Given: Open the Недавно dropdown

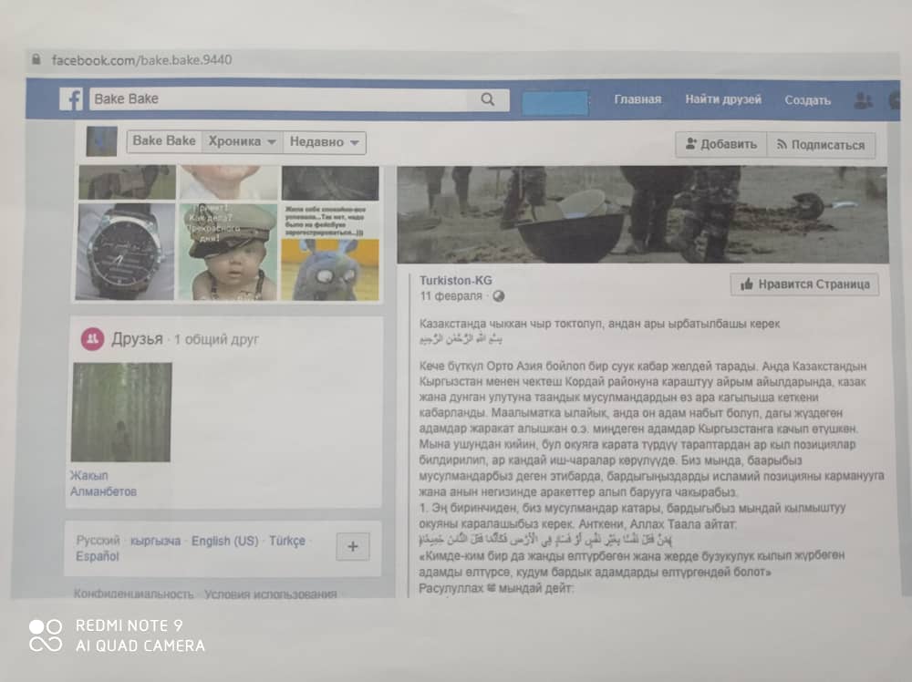Looking at the screenshot, I should coord(325,142).
